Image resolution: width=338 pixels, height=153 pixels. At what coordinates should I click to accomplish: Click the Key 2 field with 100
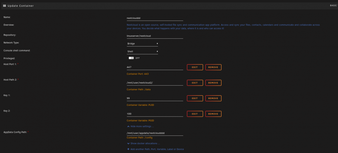point(155,114)
